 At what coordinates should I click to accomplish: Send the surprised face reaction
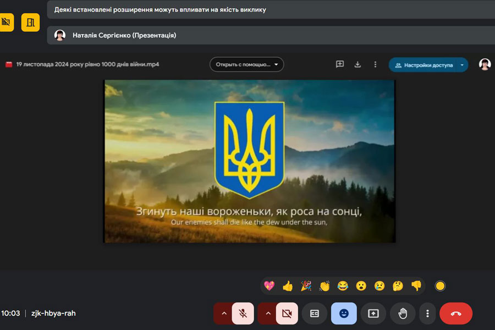point(361,286)
